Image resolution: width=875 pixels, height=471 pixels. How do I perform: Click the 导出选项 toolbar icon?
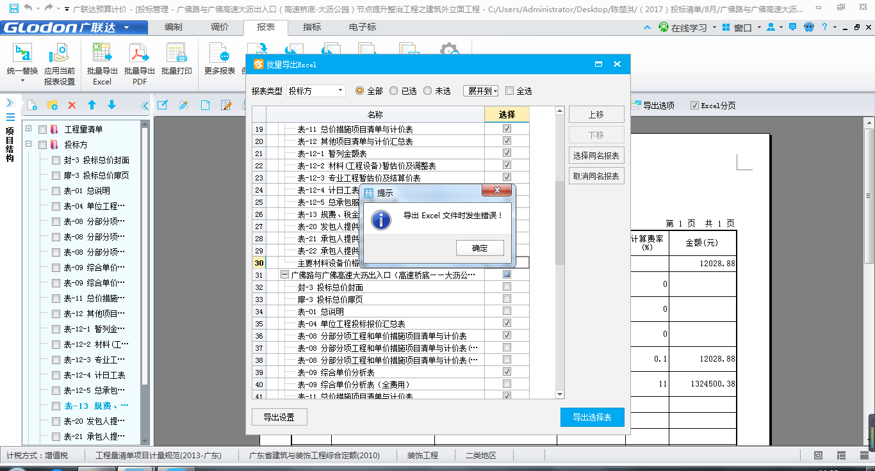click(637, 105)
